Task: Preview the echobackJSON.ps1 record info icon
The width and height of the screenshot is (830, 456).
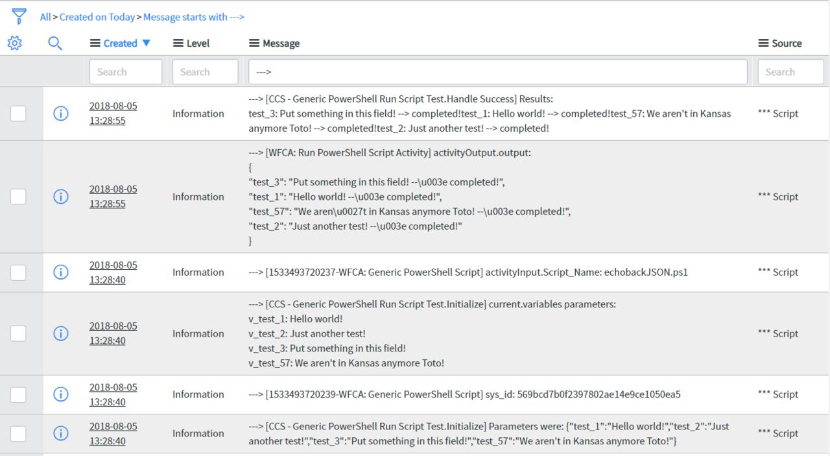Action: [61, 272]
